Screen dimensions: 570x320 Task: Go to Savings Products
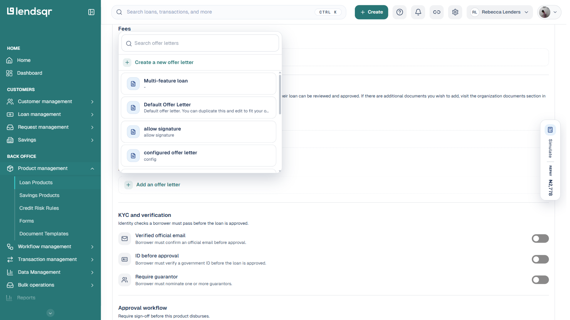pos(39,196)
